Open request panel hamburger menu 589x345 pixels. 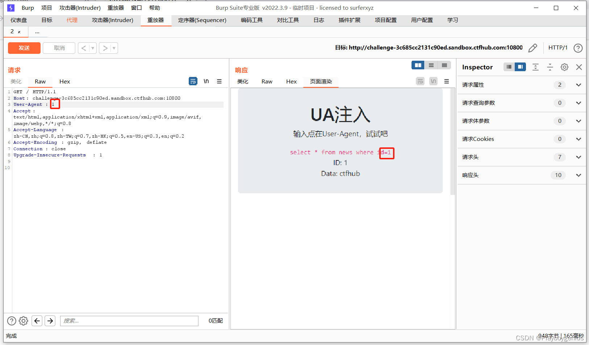coord(219,81)
